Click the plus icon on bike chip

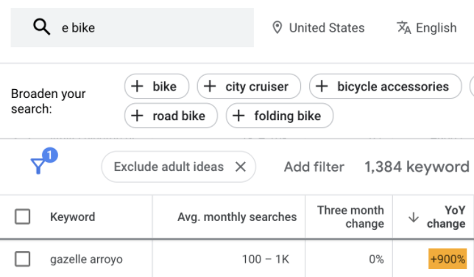tap(137, 86)
